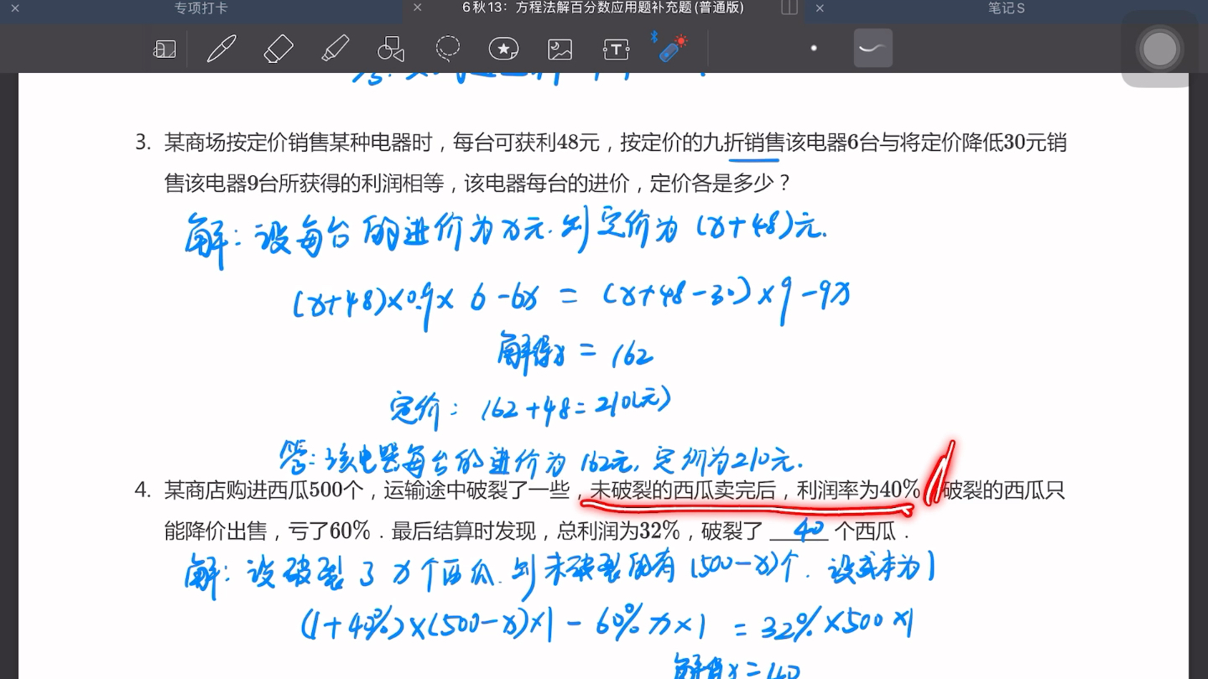Select the Eraser tool
This screenshot has width=1208, height=679.
[x=278, y=48]
